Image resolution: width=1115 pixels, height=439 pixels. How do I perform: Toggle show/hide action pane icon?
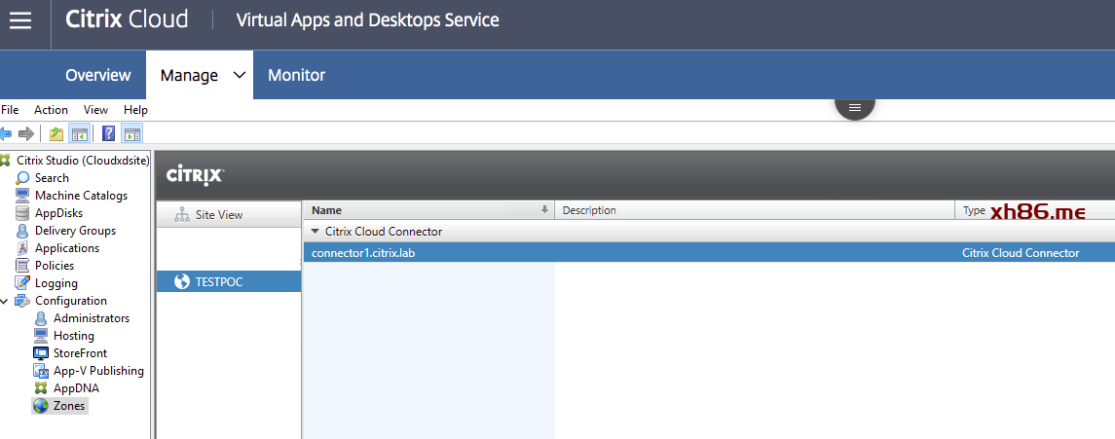[132, 132]
